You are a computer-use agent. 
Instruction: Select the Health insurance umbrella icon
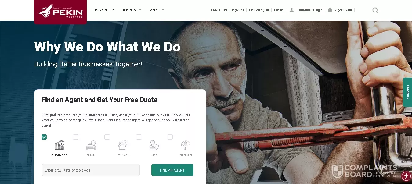point(186,145)
